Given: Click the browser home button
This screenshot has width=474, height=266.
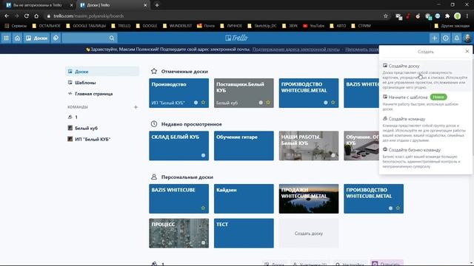Looking at the screenshot, I should coord(36,16).
